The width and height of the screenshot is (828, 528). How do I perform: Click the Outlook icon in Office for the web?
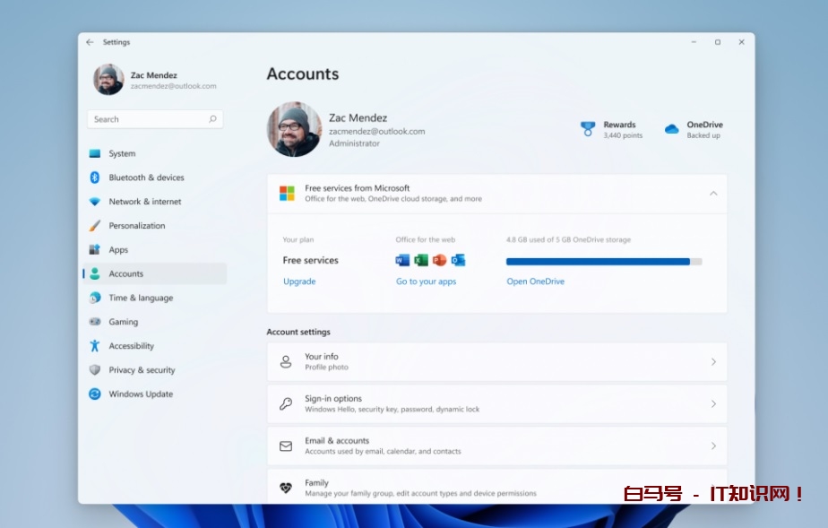click(x=458, y=260)
